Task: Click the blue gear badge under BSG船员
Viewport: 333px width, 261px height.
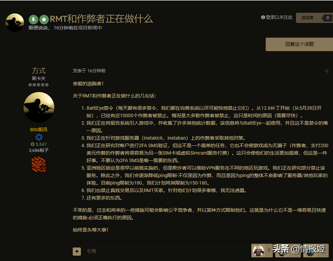Action: coord(39,137)
